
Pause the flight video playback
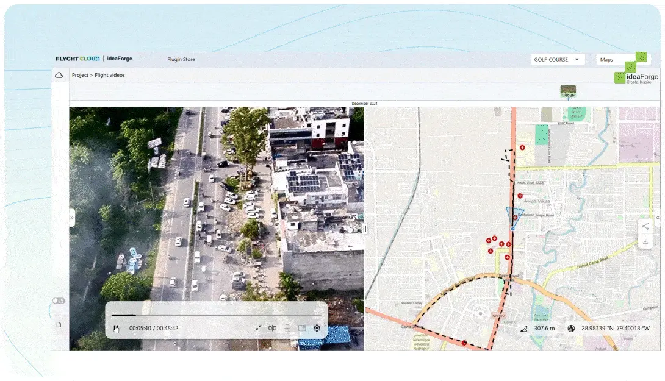point(116,328)
